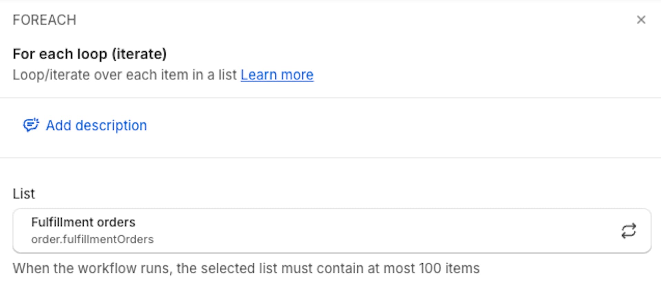Click the word more in Learn more
Screen dimensions: 661x297
click(x=297, y=75)
